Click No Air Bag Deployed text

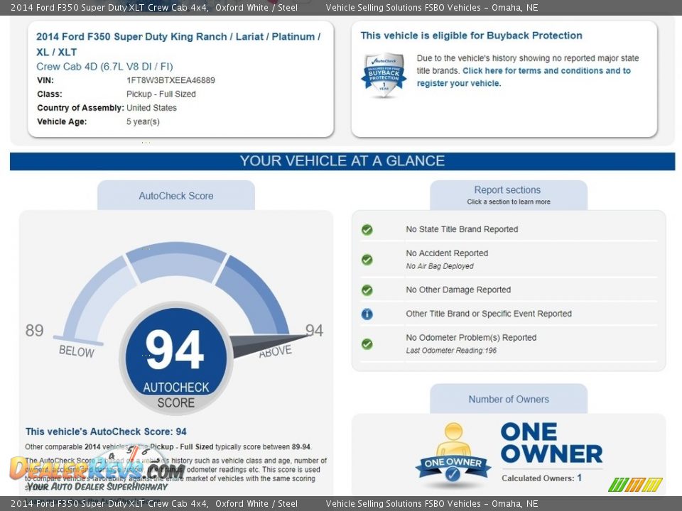[440, 266]
